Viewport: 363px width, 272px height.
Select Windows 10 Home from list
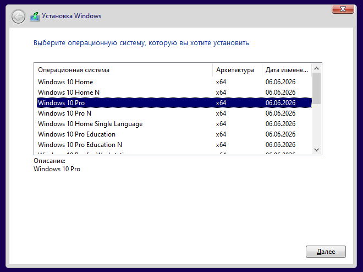[174, 82]
